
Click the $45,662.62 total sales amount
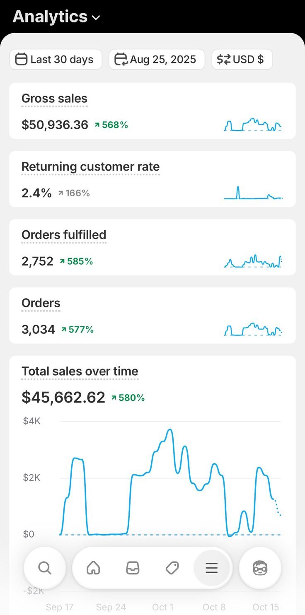(63, 398)
